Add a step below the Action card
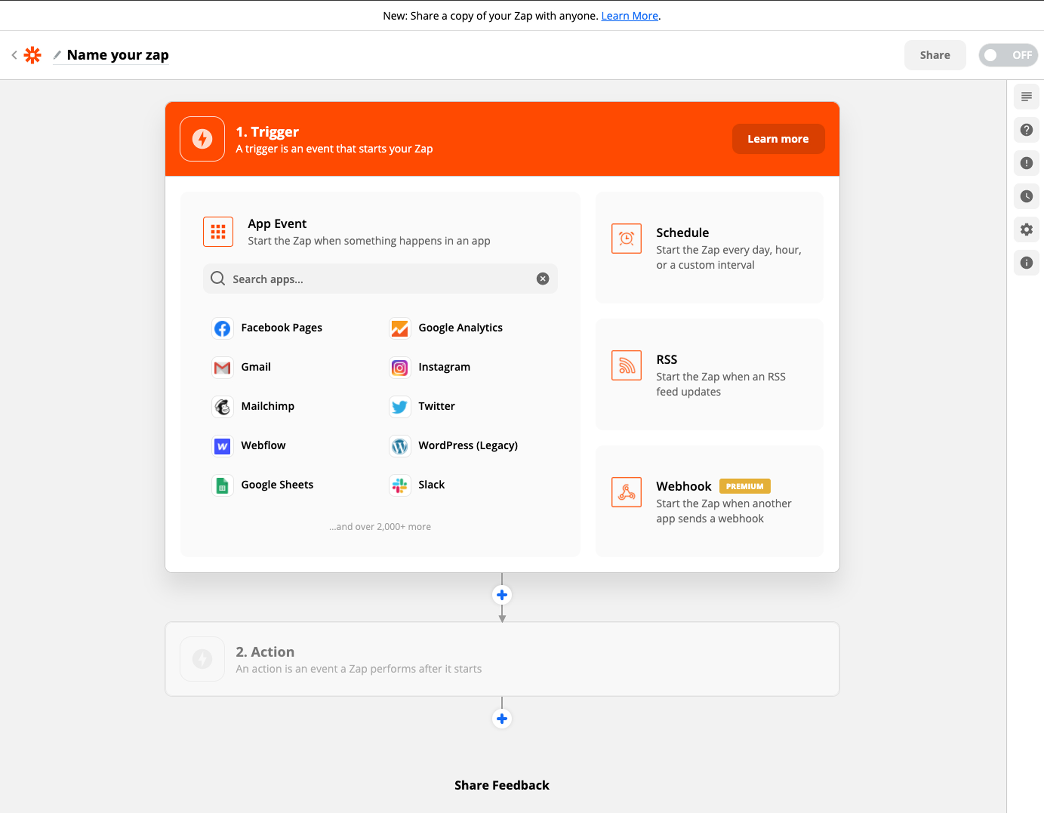Viewport: 1044px width, 813px height. click(x=502, y=719)
